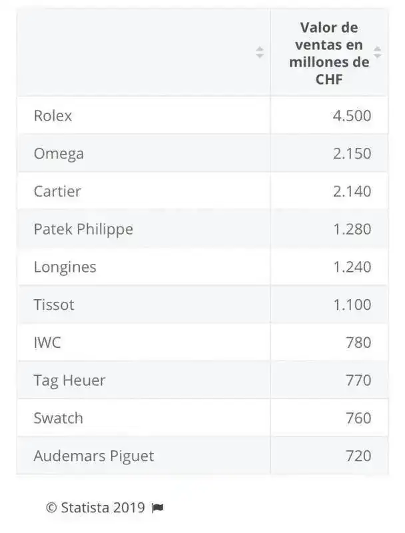Select the Tissot row

pyautogui.click(x=202, y=304)
